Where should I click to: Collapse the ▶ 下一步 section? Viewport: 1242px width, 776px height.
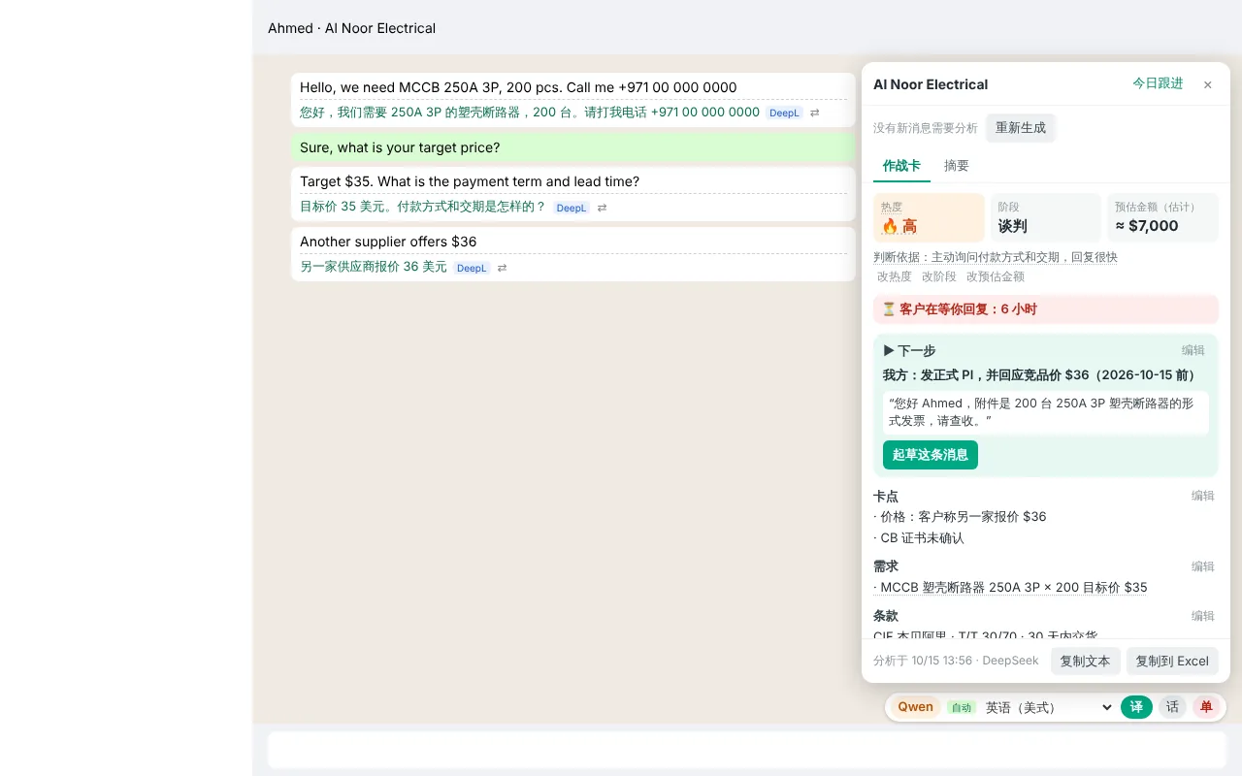909,350
